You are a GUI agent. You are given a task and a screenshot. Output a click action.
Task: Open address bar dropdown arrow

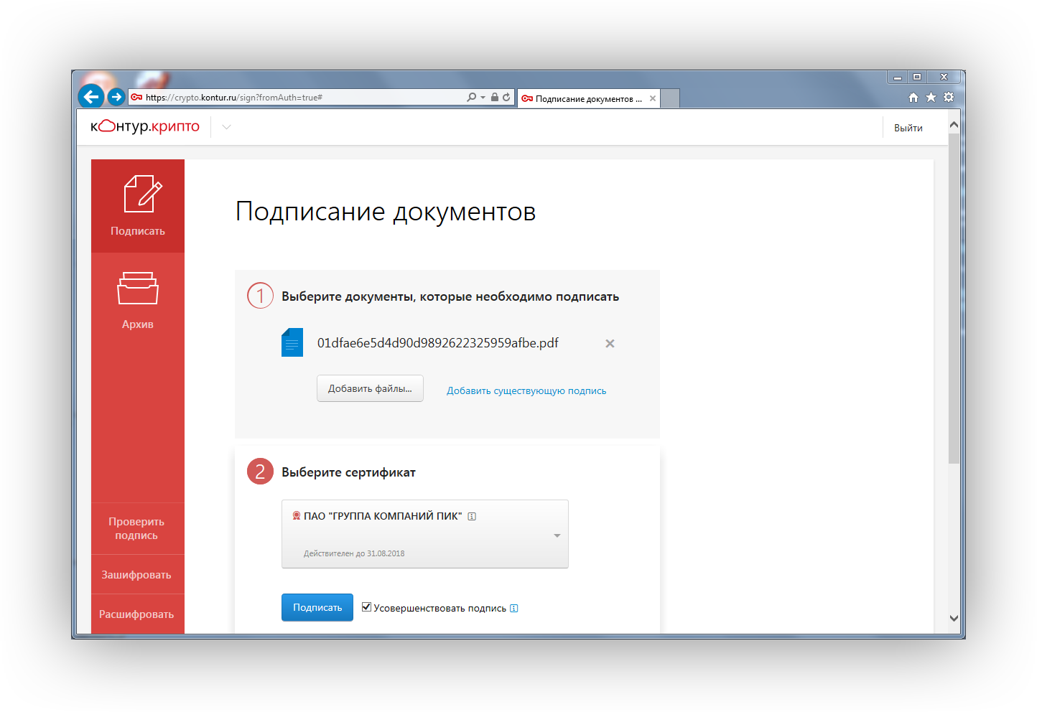(x=483, y=98)
